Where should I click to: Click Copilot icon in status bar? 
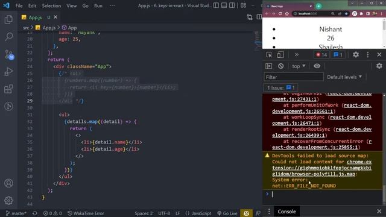pyautogui.click(x=246, y=213)
